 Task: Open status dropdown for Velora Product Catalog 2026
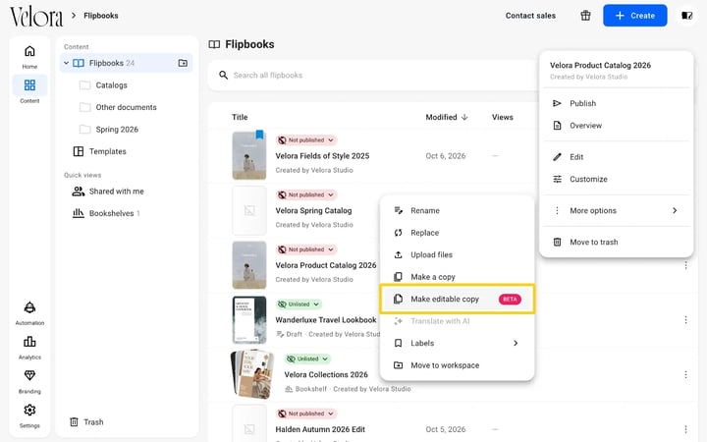306,249
